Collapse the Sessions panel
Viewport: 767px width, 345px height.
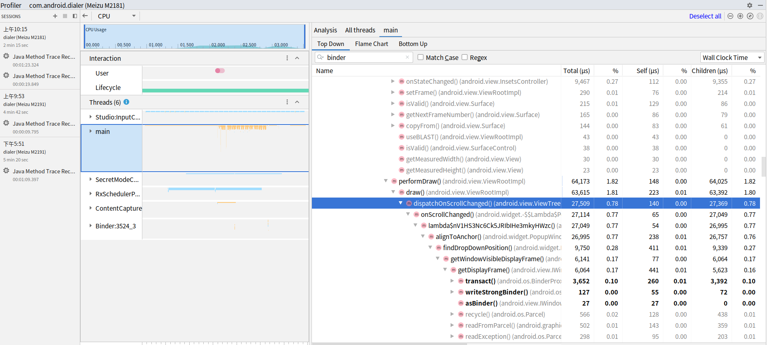(x=75, y=16)
